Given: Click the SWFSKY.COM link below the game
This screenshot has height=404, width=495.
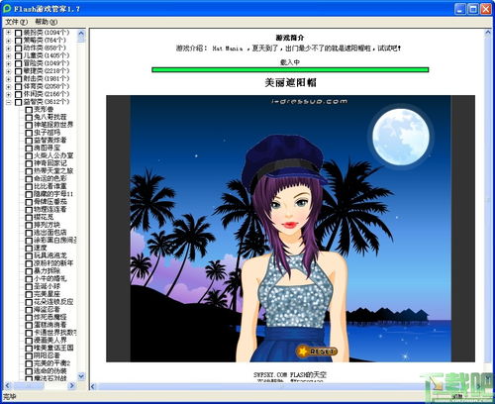Looking at the screenshot, I should pyautogui.click(x=270, y=375).
